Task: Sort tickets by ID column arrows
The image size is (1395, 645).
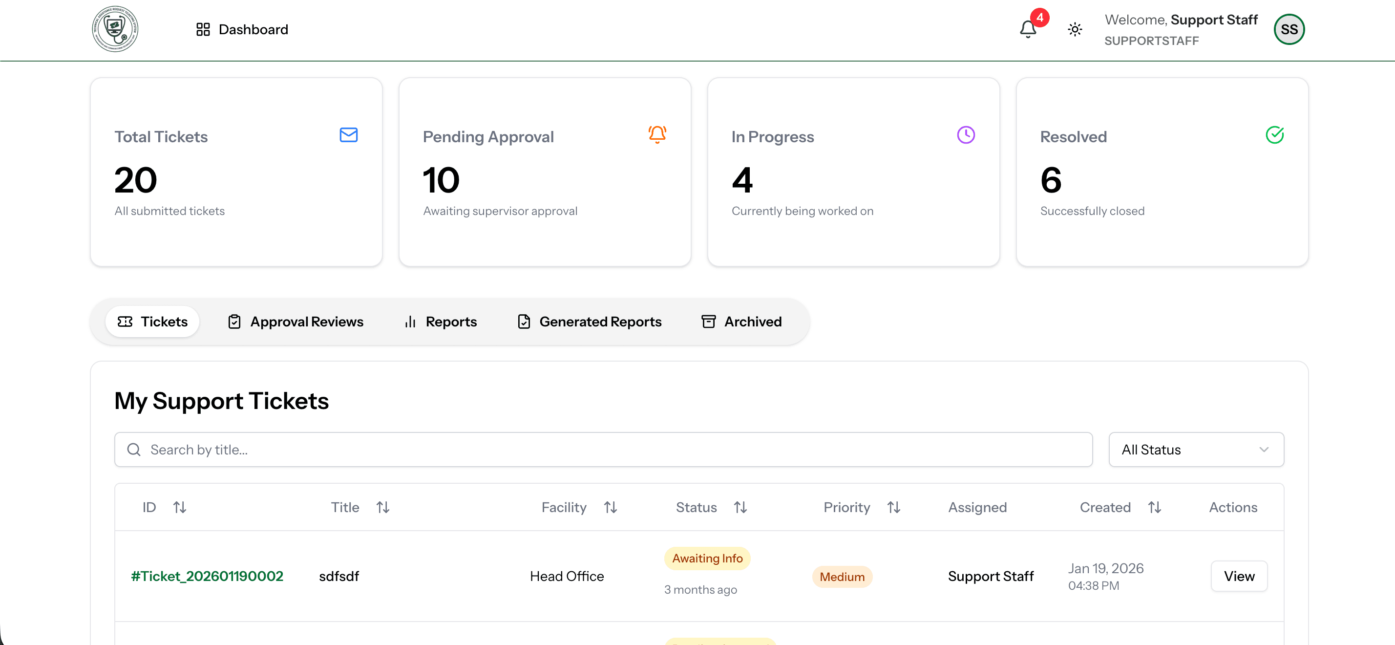Action: [x=180, y=507]
